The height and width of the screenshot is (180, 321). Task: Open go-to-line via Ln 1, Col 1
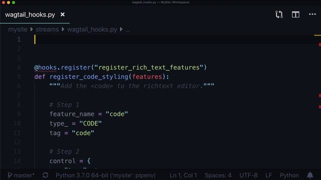pyautogui.click(x=183, y=175)
